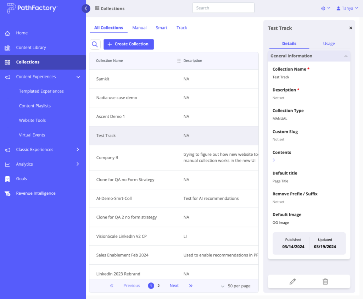The height and width of the screenshot is (299, 363).
Task: Collapse the sidebar with the circular back arrow
Action: coord(86,8)
